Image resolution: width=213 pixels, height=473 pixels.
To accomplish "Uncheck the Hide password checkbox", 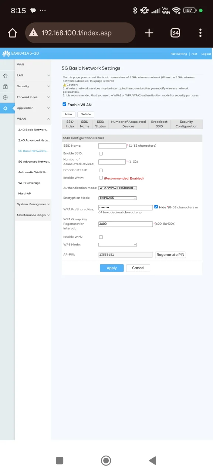I will 156,207.
